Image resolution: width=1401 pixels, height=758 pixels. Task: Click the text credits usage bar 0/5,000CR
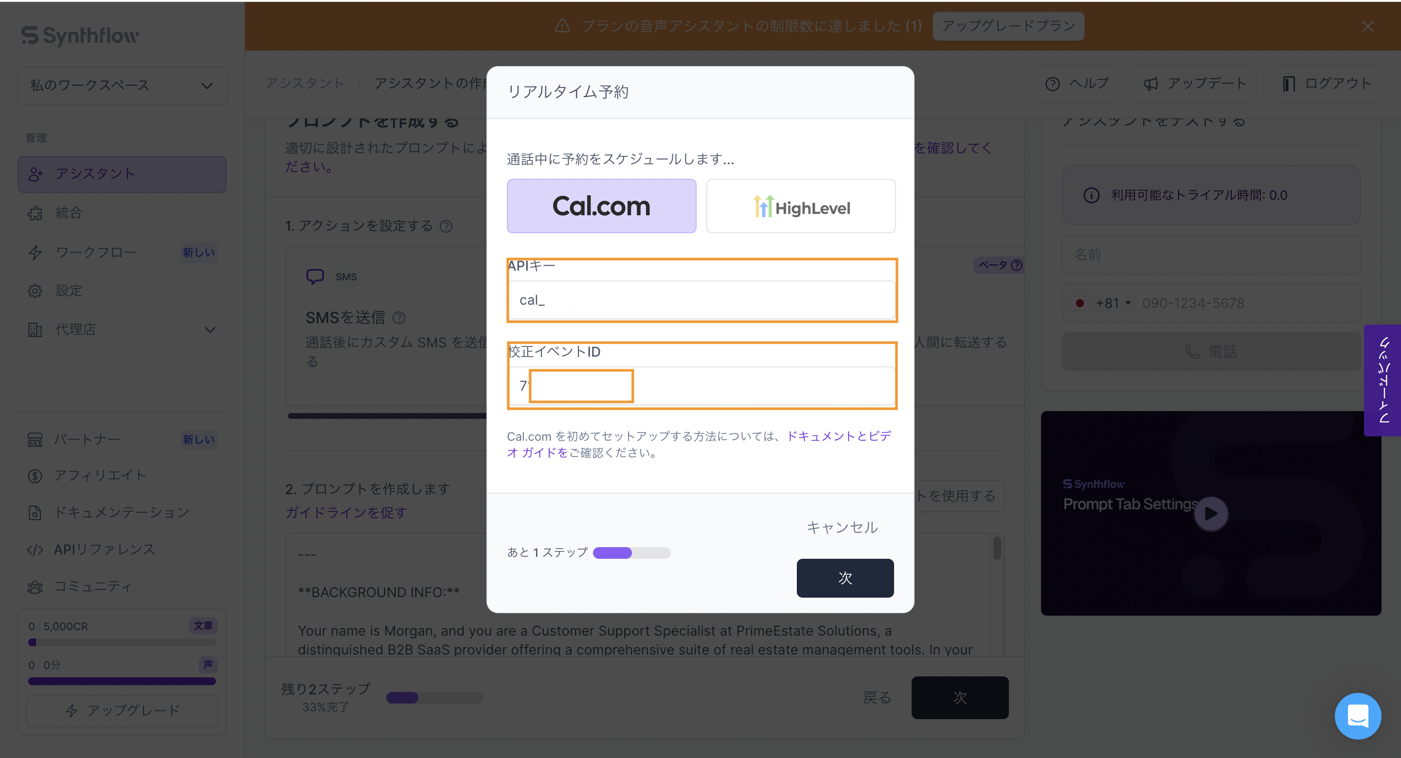pyautogui.click(x=123, y=642)
